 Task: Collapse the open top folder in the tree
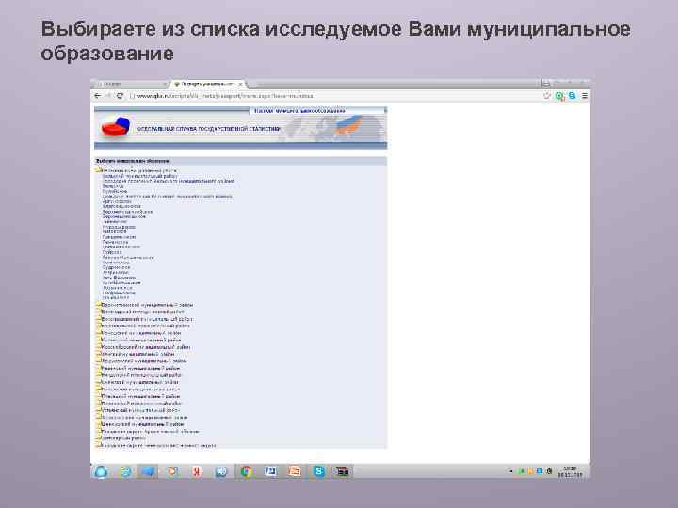coord(98,170)
